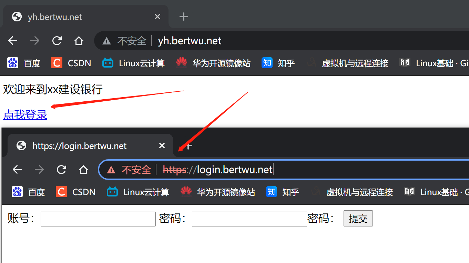This screenshot has height=263, width=469.
Task: Focus the 账号 input field
Action: (x=98, y=219)
